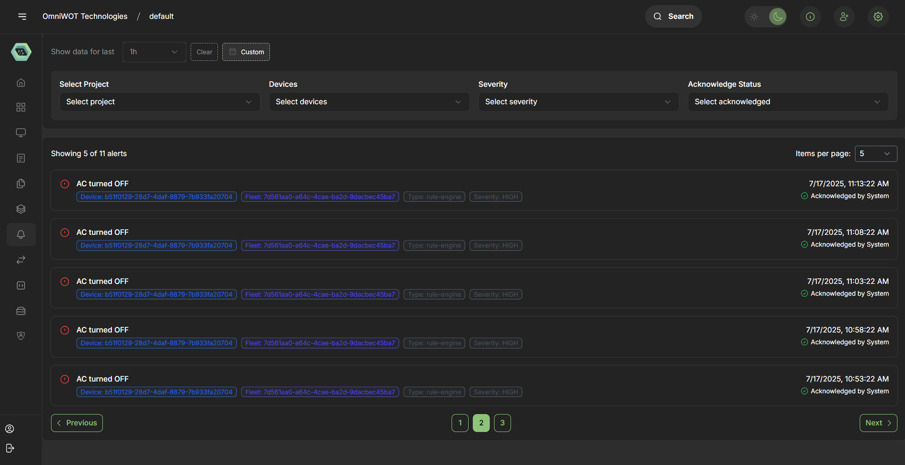The image size is (905, 465).
Task: Open the Rules transfer-arrows icon in sidebar
Action: [21, 260]
